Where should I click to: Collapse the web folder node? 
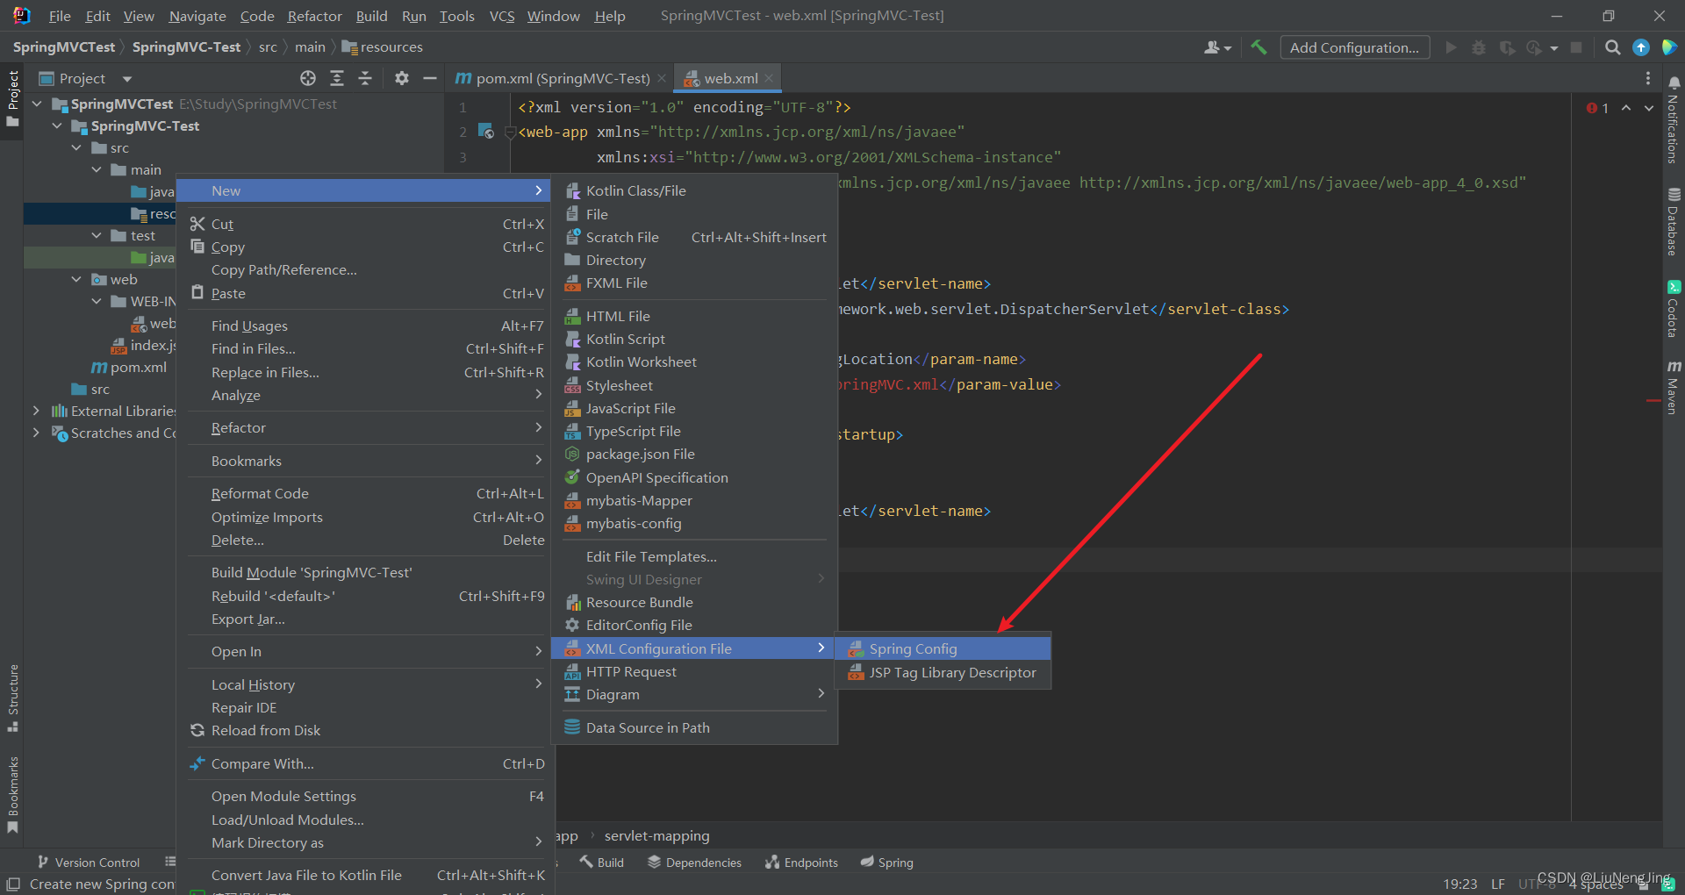pyautogui.click(x=76, y=280)
